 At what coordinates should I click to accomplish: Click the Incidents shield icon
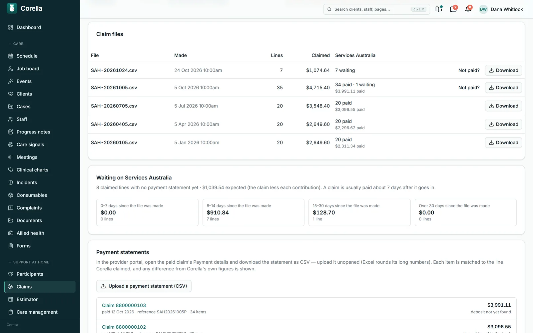[11, 182]
